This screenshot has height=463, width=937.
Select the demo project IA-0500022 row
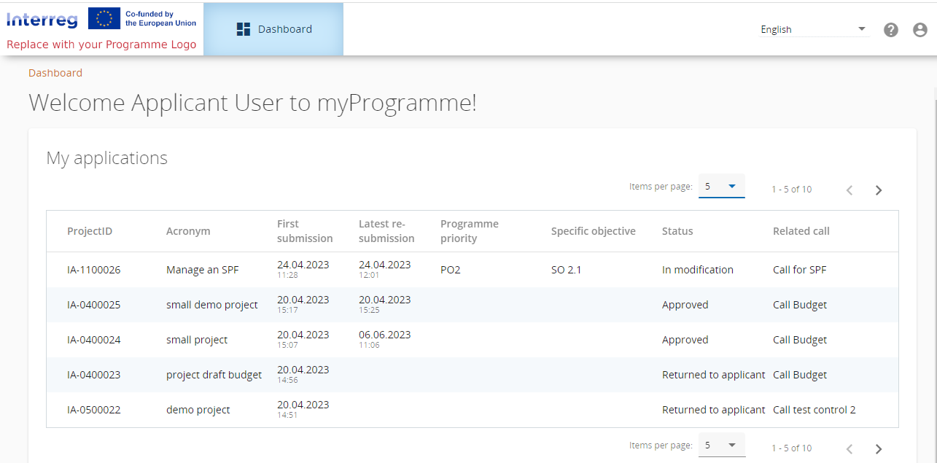coord(198,410)
